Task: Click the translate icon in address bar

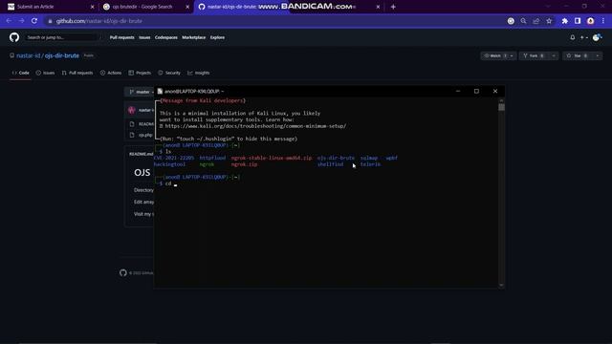Action: 511,21
